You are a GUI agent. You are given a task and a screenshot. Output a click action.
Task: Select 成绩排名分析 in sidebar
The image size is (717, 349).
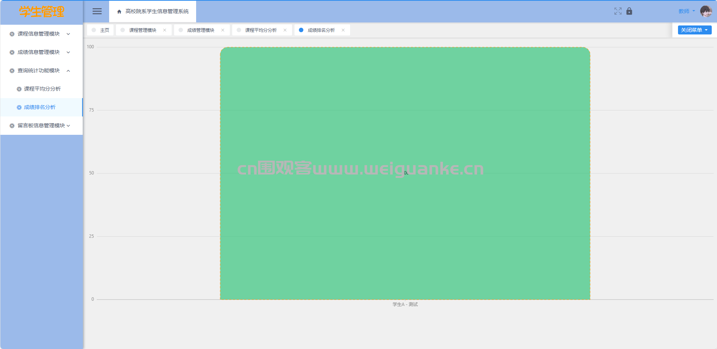tap(40, 107)
